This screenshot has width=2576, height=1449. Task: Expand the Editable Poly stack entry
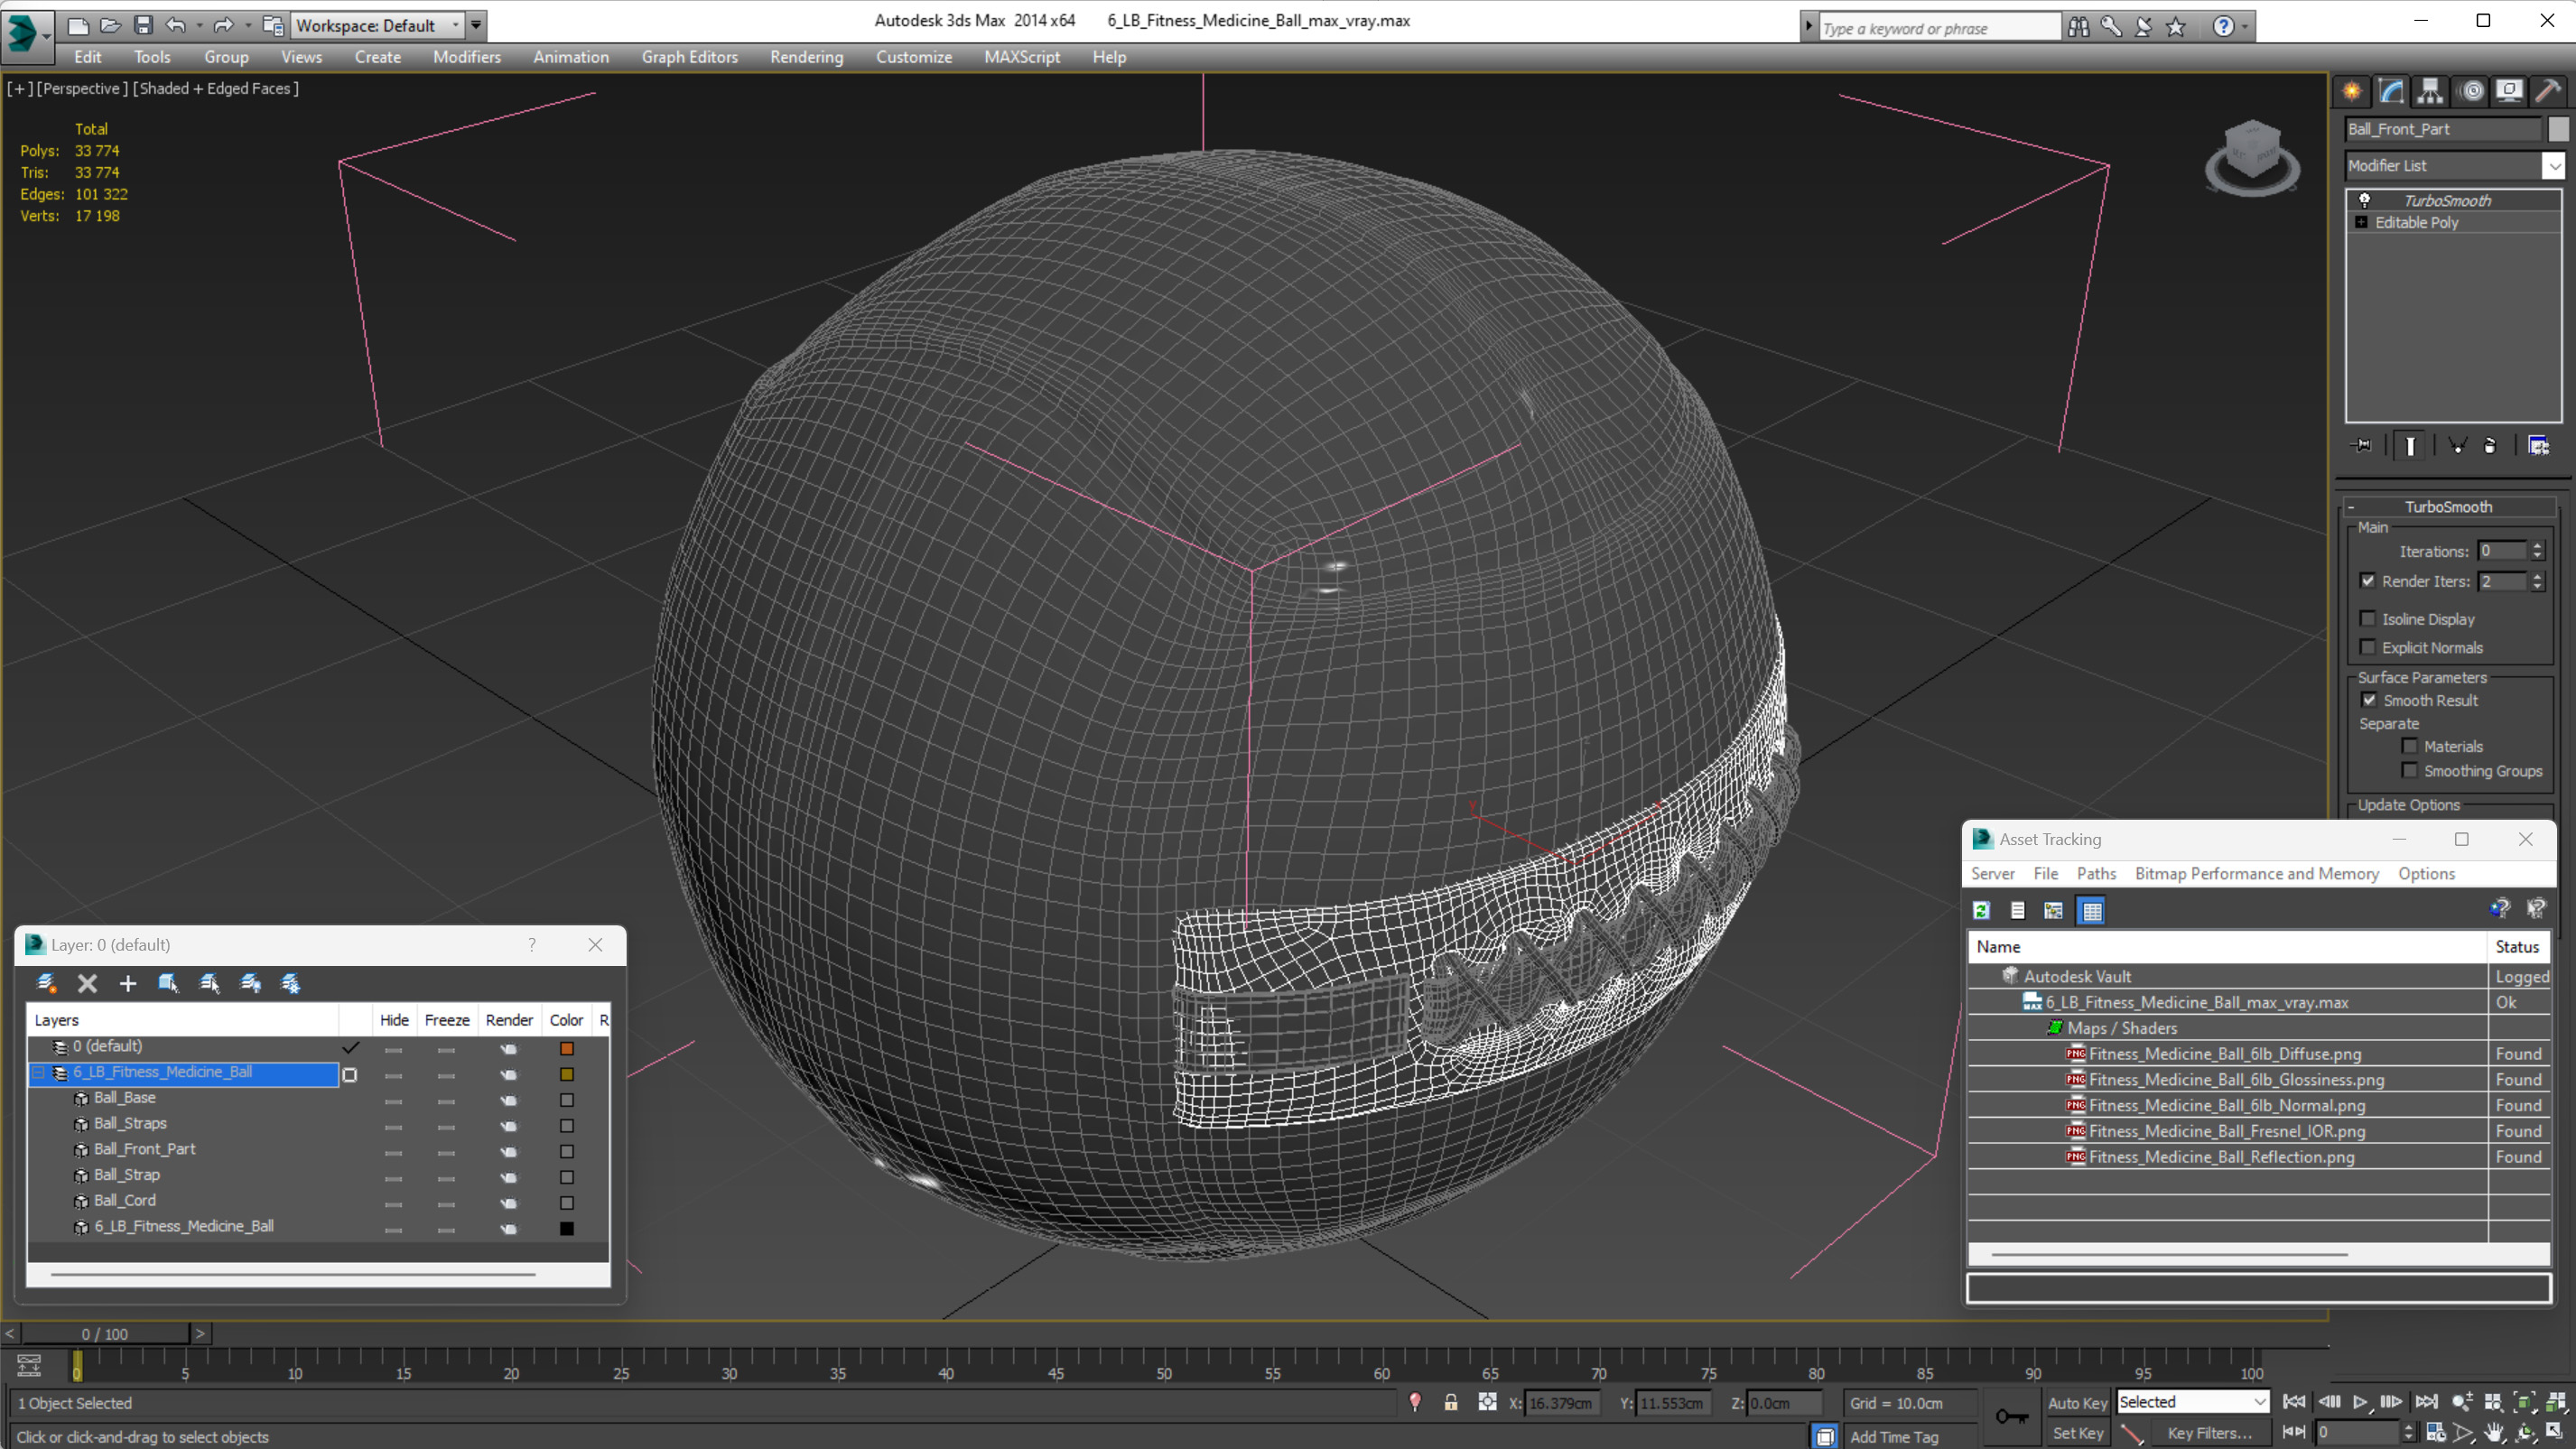pos(2362,222)
